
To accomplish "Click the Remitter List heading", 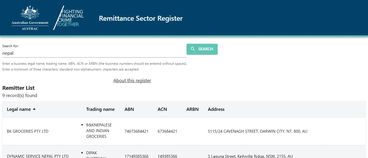I will [18, 88].
